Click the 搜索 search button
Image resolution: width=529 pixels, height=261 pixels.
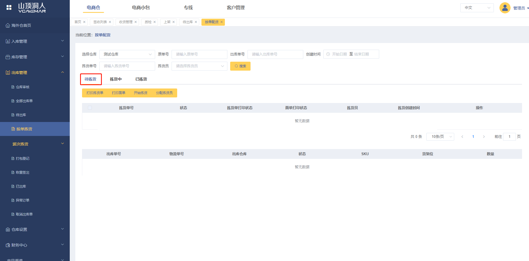tap(240, 66)
